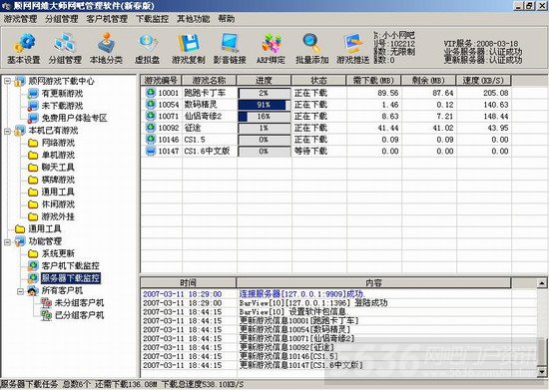Select 服务器下载监控 icon
The height and width of the screenshot is (390, 549).
[33, 278]
